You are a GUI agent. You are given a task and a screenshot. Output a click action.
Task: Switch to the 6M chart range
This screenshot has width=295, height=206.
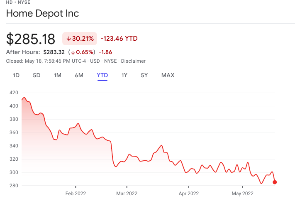79,75
